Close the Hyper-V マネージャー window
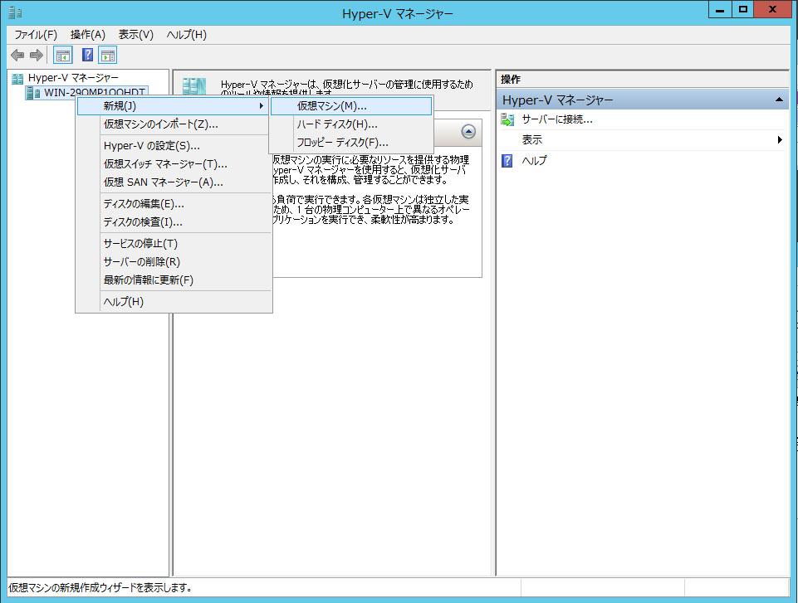The image size is (798, 603). click(772, 10)
